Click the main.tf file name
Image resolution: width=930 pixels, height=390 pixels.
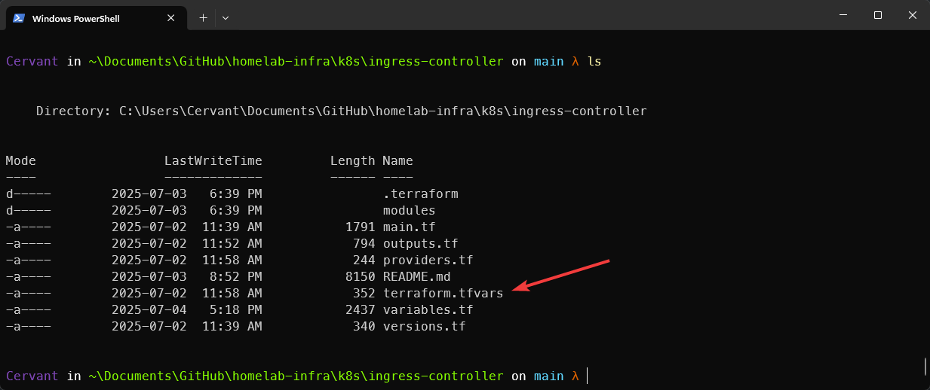(x=409, y=227)
